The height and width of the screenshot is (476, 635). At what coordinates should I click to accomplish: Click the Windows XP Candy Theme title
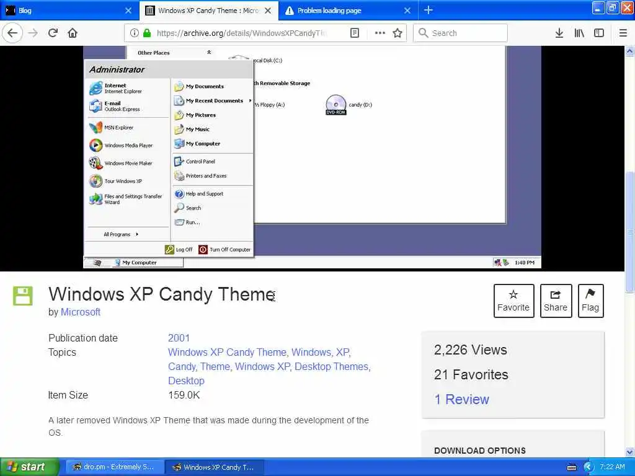tap(162, 294)
